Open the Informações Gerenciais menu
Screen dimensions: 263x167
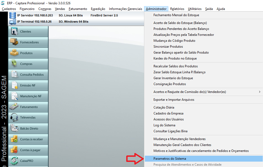[x=125, y=9]
